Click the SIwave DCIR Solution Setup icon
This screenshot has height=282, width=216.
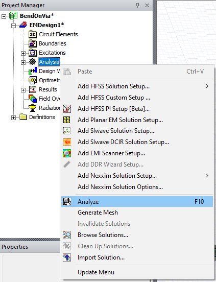tap(67, 142)
